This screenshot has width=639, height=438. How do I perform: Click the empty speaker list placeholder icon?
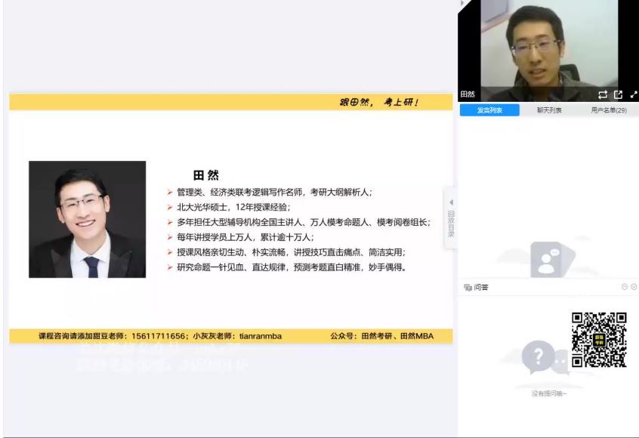tap(552, 260)
